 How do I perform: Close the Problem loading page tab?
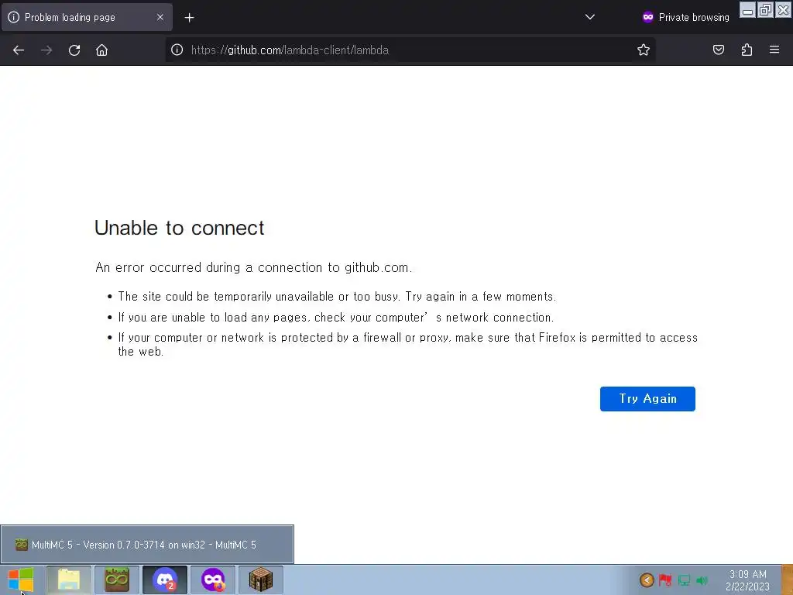[160, 17]
